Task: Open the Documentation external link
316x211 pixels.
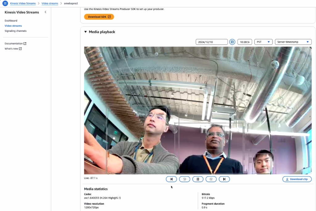Action: (15, 43)
